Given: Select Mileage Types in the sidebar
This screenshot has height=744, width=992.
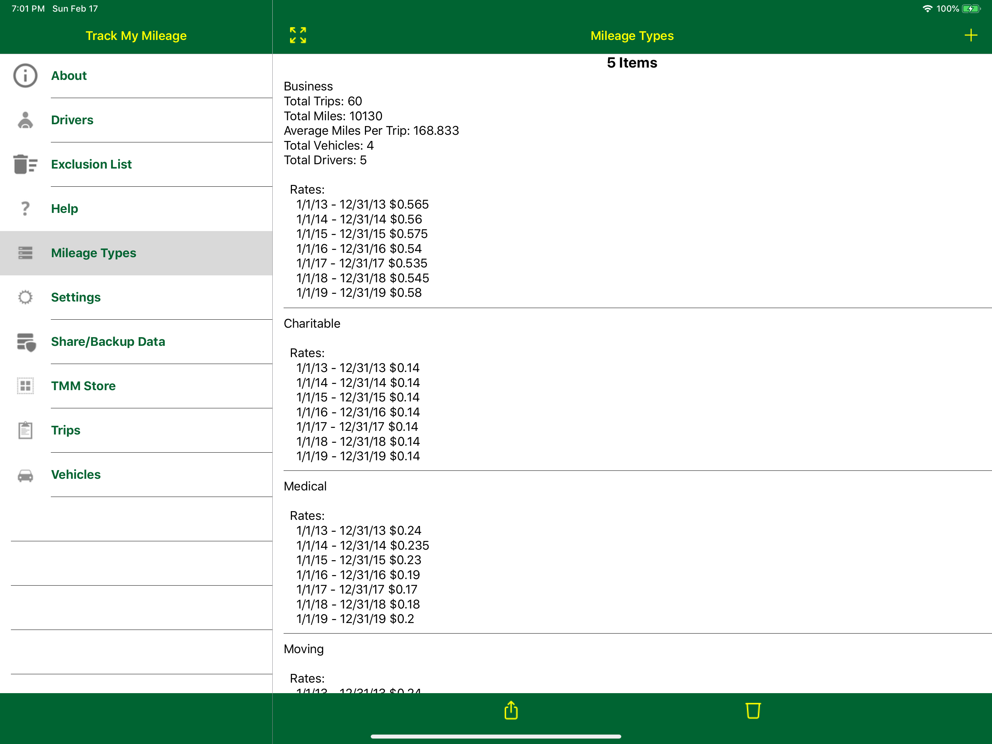Looking at the screenshot, I should 136,253.
